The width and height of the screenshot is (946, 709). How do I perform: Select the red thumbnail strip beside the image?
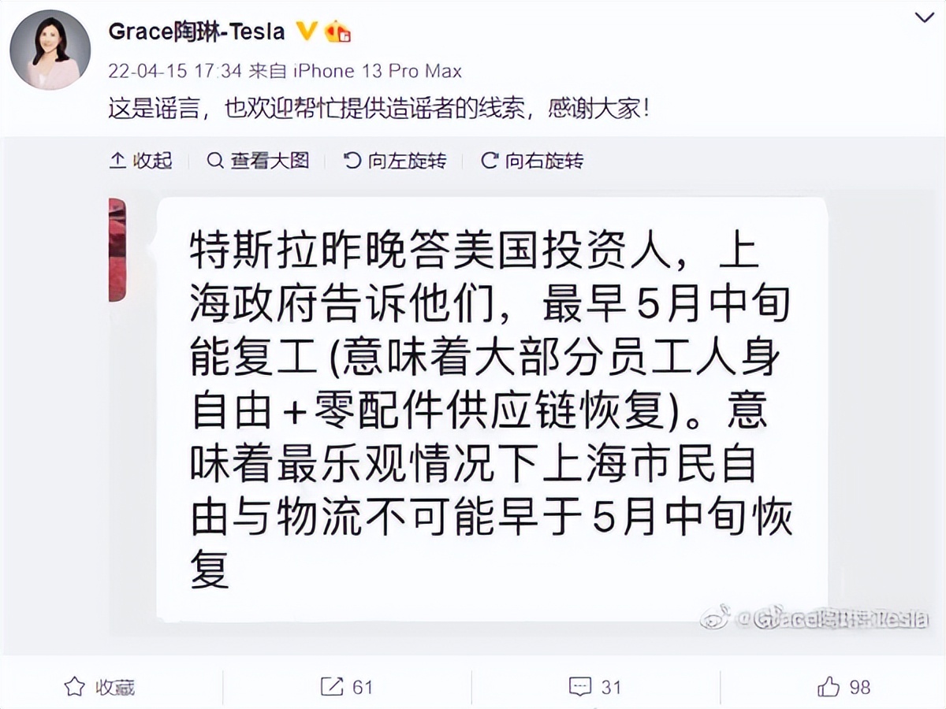click(x=117, y=250)
